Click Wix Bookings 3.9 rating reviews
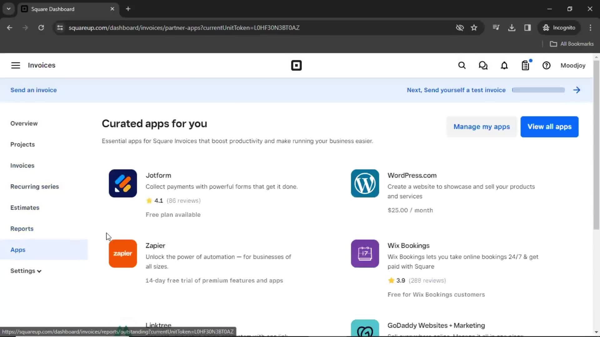 [417, 281]
